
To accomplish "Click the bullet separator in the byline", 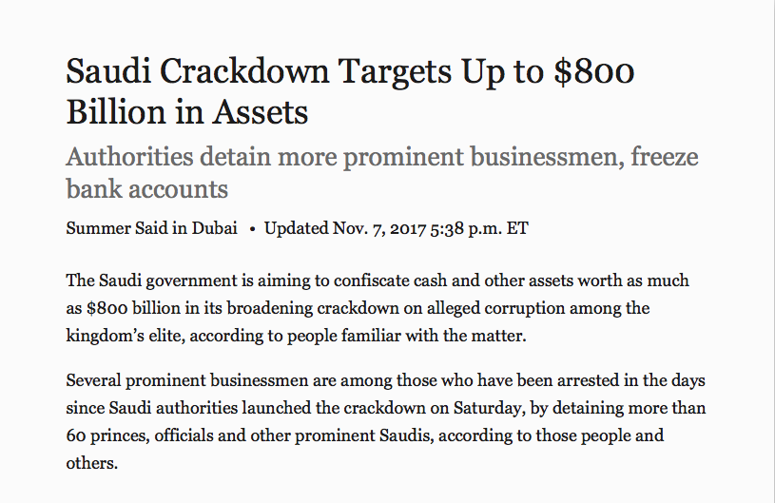I will click(x=252, y=229).
